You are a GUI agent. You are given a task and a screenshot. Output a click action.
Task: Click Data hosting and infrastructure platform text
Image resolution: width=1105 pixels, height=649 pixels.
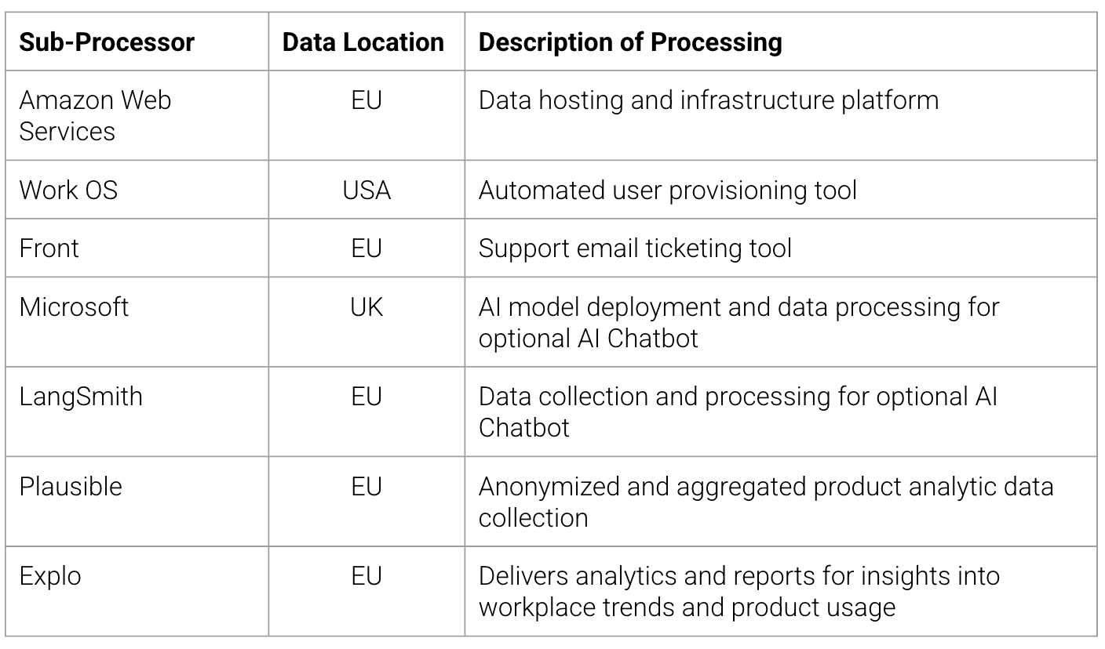708,100
